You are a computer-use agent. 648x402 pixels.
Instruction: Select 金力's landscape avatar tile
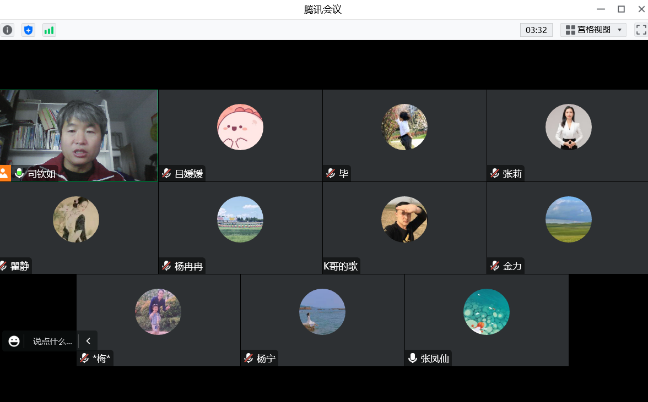568,219
